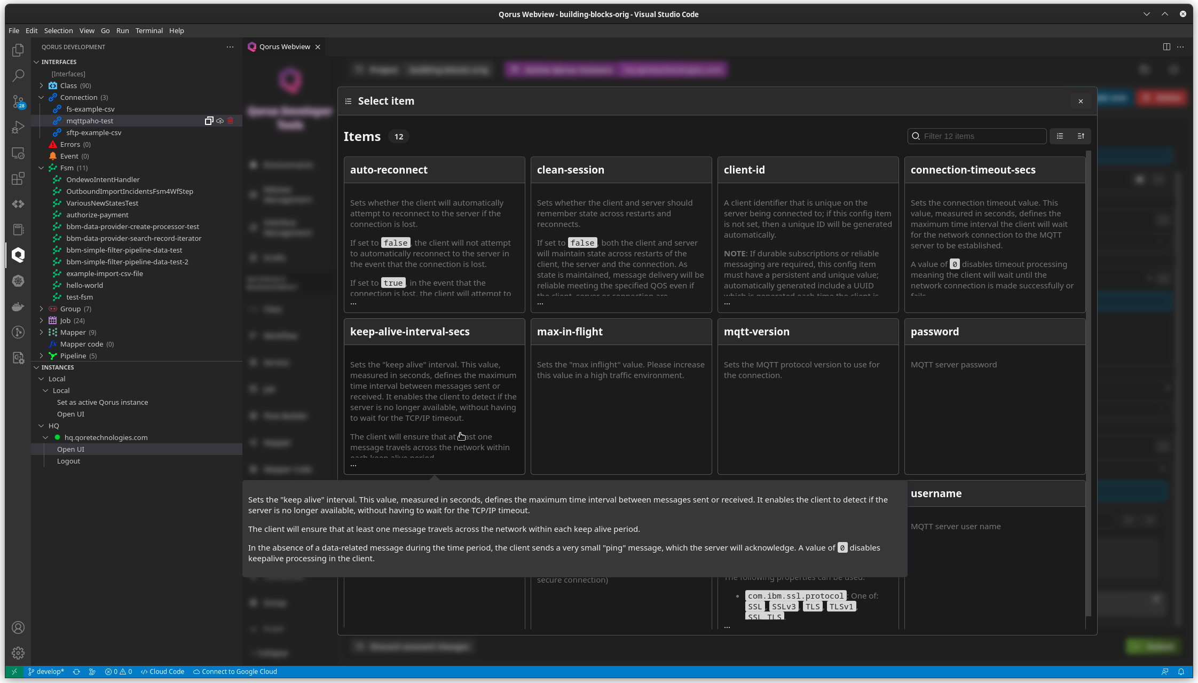Image resolution: width=1198 pixels, height=683 pixels.
Task: Switch to the Qorus Webview tab
Action: tap(285, 47)
